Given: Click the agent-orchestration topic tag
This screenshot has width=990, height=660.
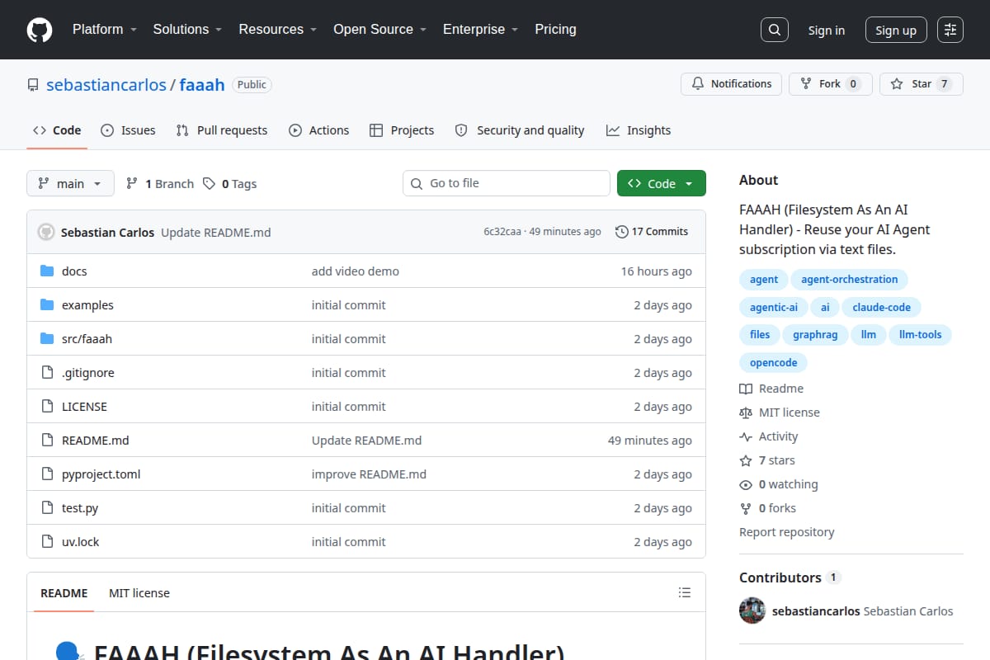Looking at the screenshot, I should coord(850,279).
